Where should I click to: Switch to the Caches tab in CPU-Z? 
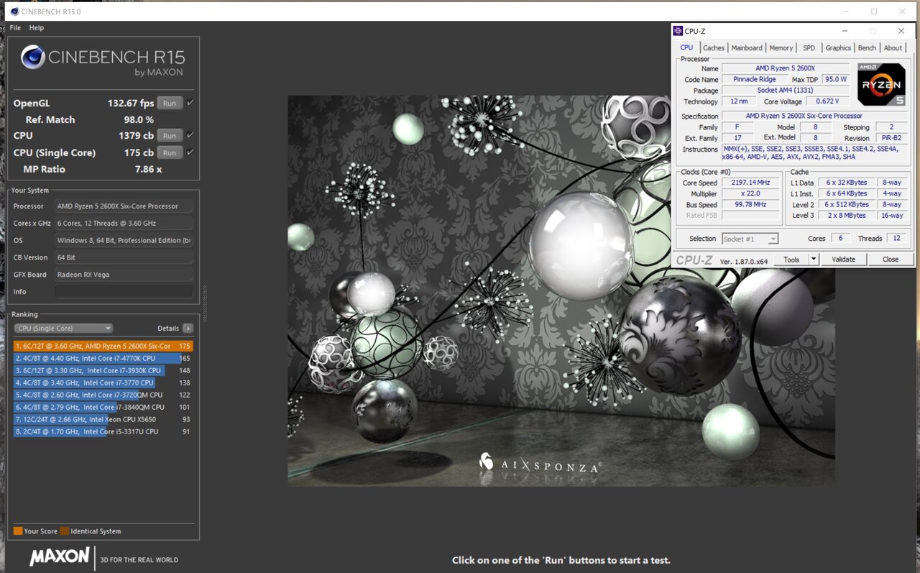click(714, 48)
